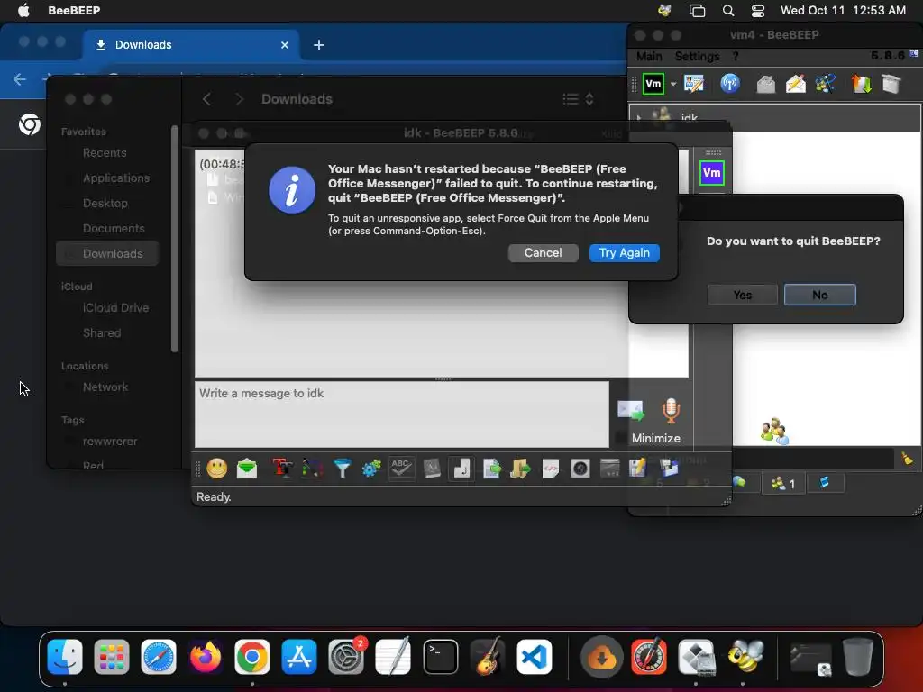Screen dimensions: 923x692
Task: Select Downloads in the Finder sidebar
Action: tap(108, 253)
